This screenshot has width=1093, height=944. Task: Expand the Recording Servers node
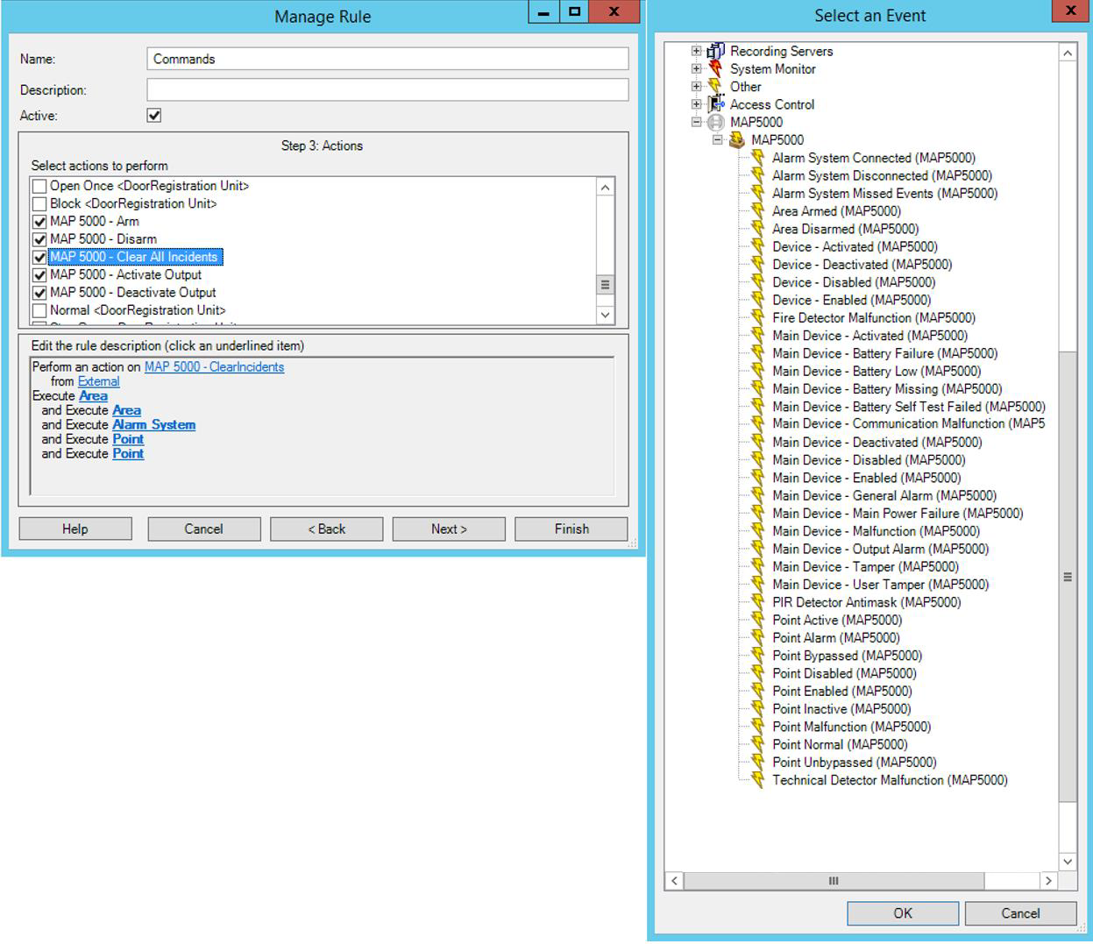coord(697,51)
